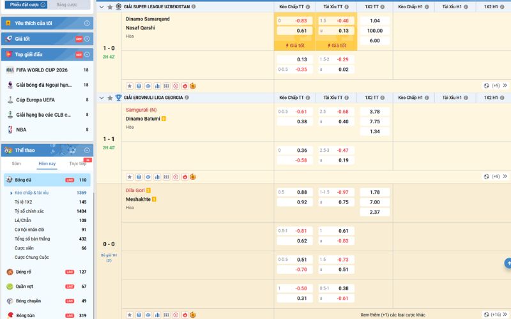Screen dimensions: 511x319
Task: Toggle favorite star under Samgurali match row
Action: [129, 177]
